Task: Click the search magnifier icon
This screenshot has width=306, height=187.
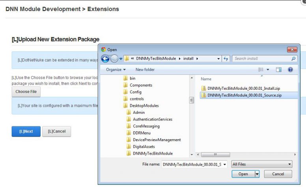Action: [293, 59]
